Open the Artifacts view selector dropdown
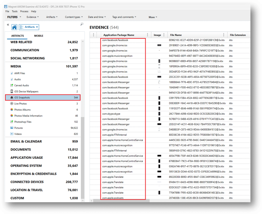The width and height of the screenshot is (262, 214). (29, 27)
